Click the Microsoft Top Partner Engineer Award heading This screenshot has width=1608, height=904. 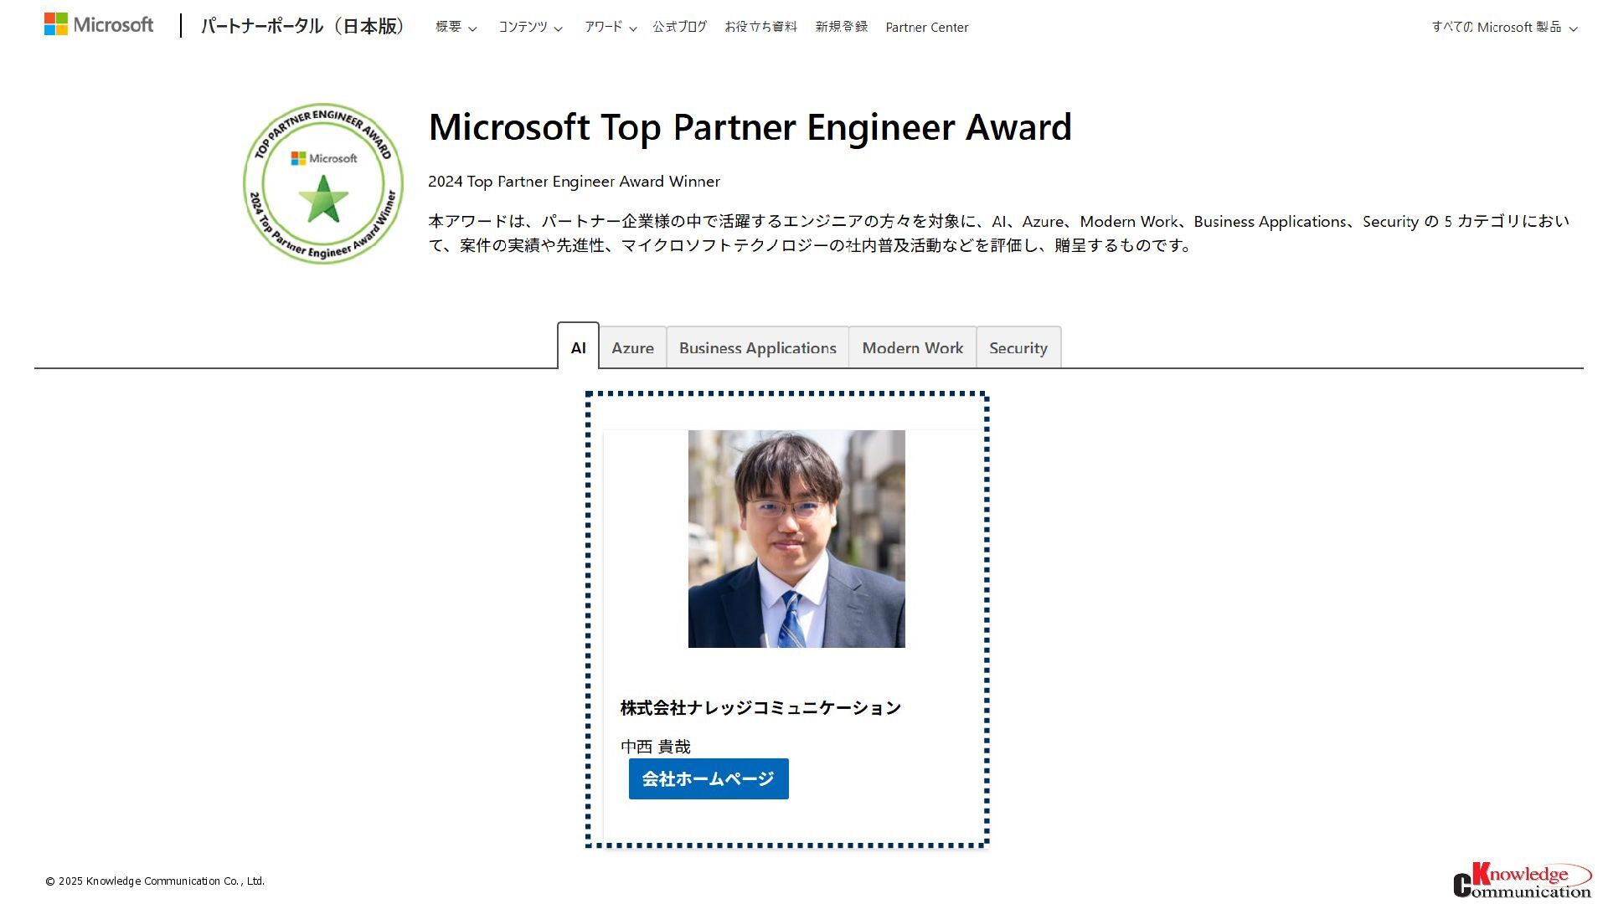750,127
